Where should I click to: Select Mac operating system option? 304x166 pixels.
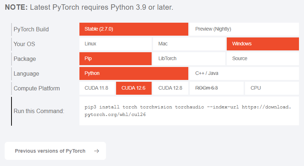[189, 44]
